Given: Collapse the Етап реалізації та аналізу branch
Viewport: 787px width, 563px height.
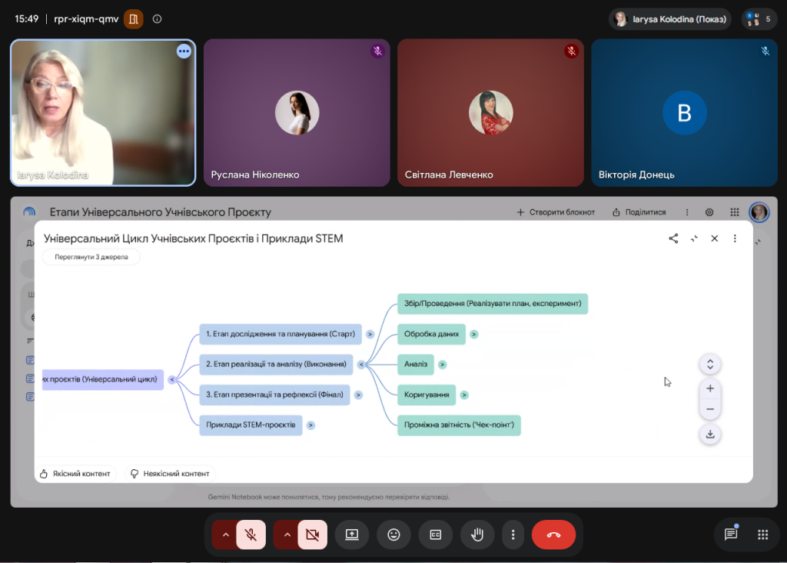Looking at the screenshot, I should [361, 365].
